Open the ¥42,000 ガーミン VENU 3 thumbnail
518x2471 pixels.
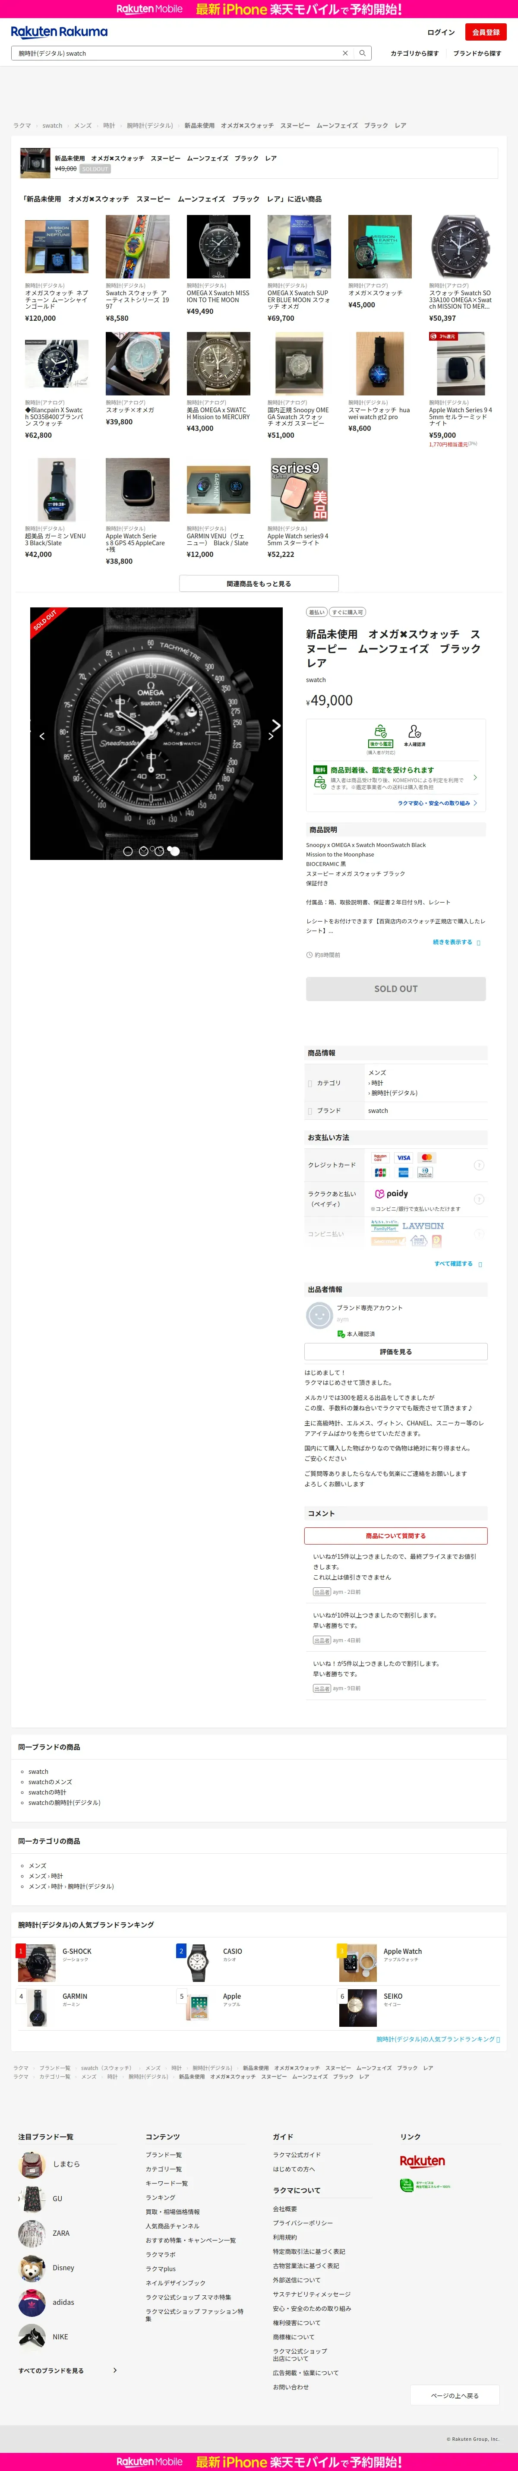click(57, 489)
